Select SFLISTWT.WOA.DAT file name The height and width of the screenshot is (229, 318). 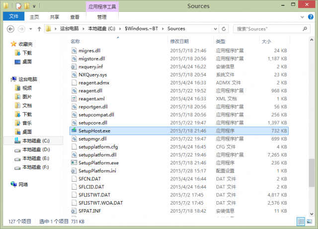100,203
